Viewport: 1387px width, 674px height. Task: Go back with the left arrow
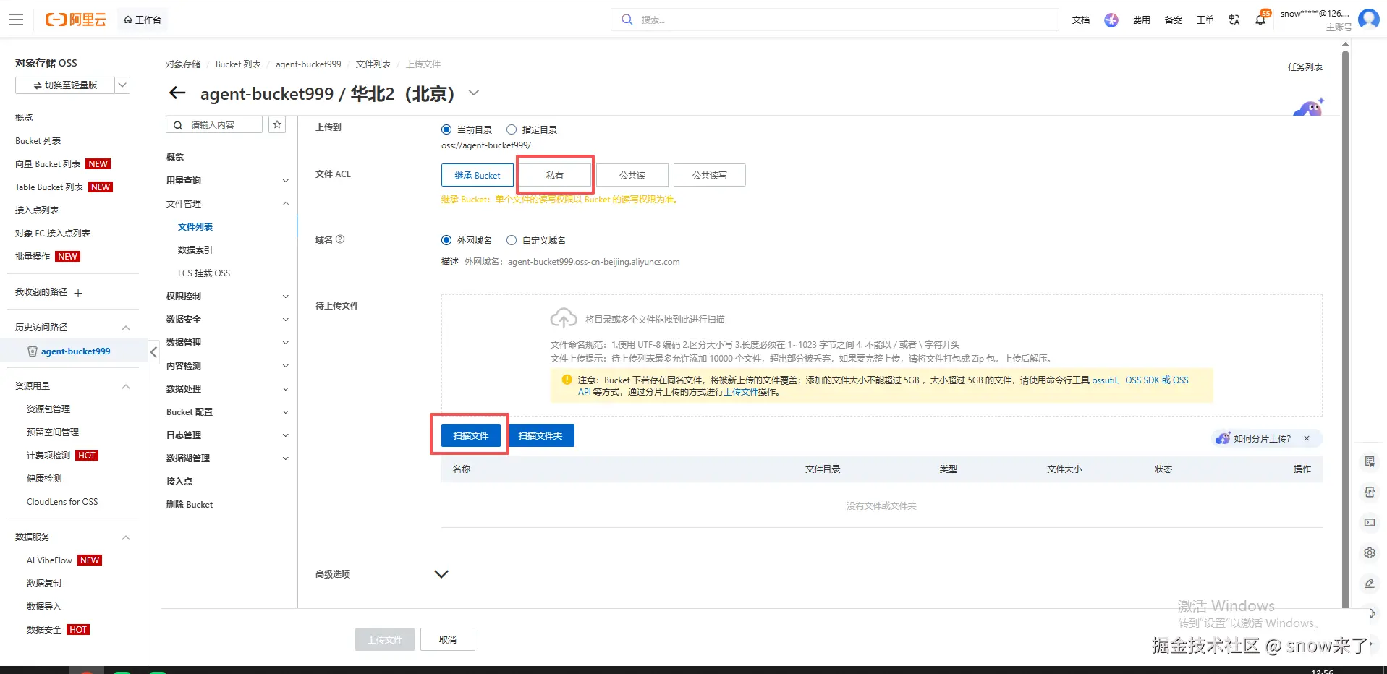177,93
